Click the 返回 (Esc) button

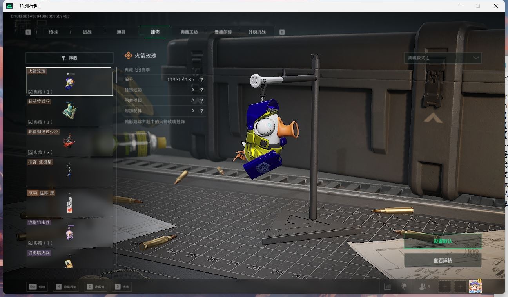(x=38, y=287)
